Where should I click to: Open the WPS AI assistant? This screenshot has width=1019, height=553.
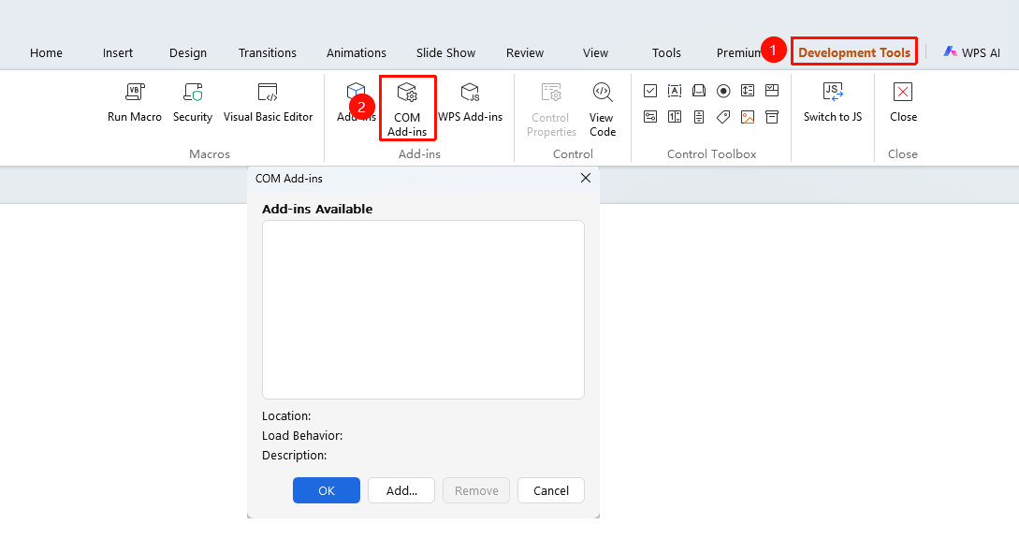point(971,52)
